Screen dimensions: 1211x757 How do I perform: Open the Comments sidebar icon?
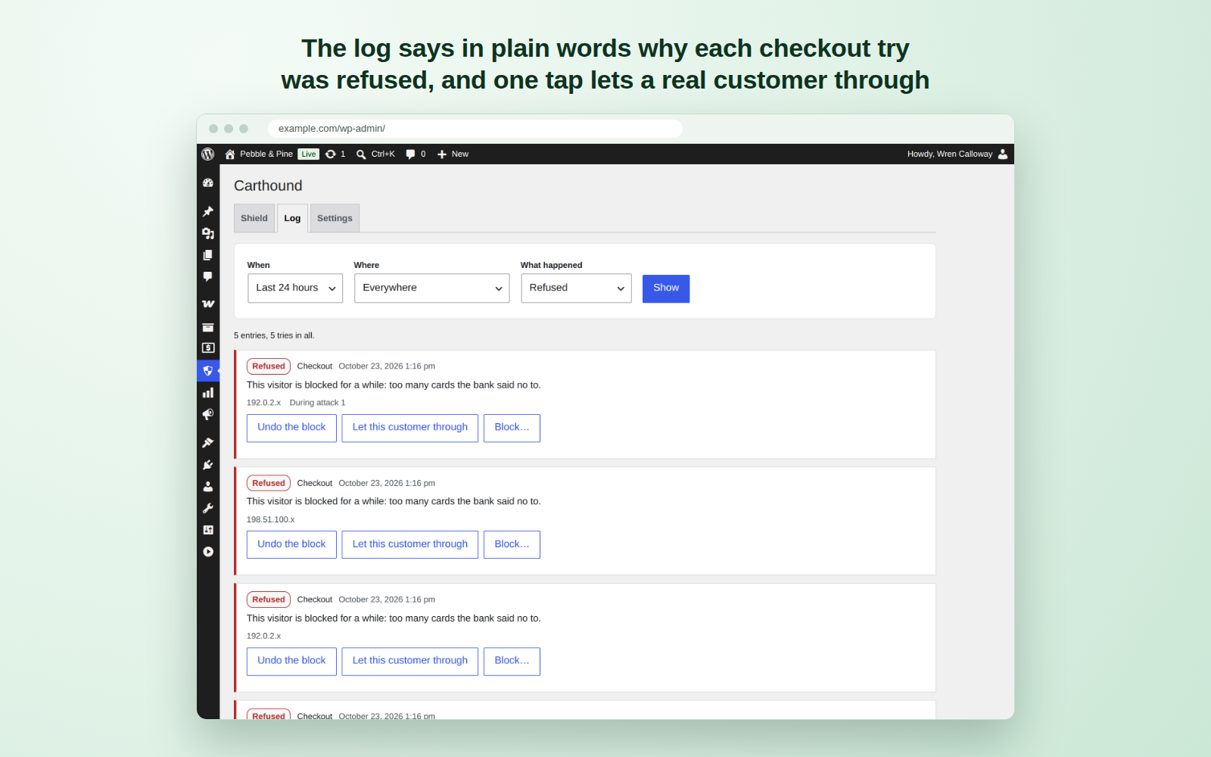click(208, 277)
